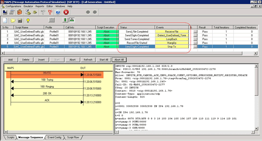This screenshot has width=262, height=141.
Task: Click the gray list window toolbar icon
Action: pos(52,20)
